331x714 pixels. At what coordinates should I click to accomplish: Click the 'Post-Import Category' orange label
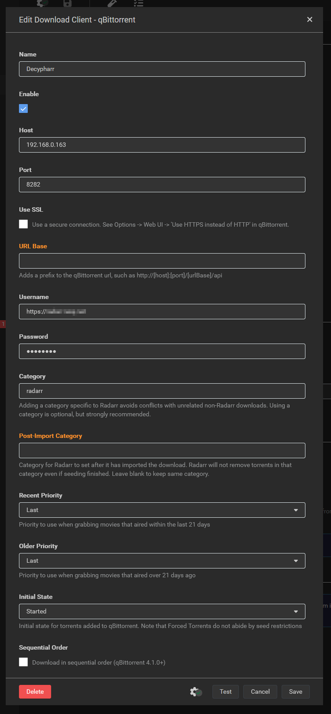coord(51,436)
